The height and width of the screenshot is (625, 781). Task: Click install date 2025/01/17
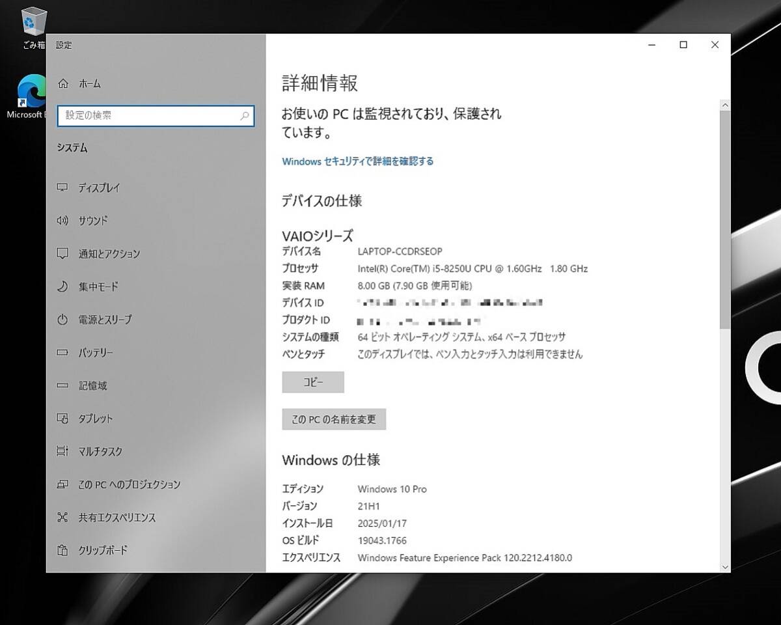point(382,523)
